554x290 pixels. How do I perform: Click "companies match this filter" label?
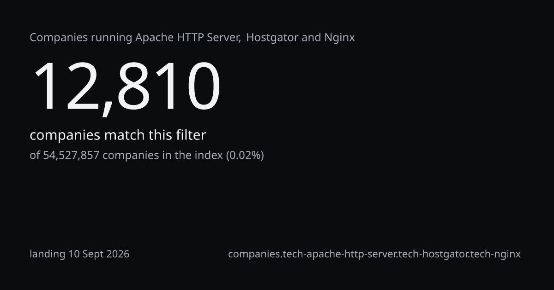click(x=118, y=135)
